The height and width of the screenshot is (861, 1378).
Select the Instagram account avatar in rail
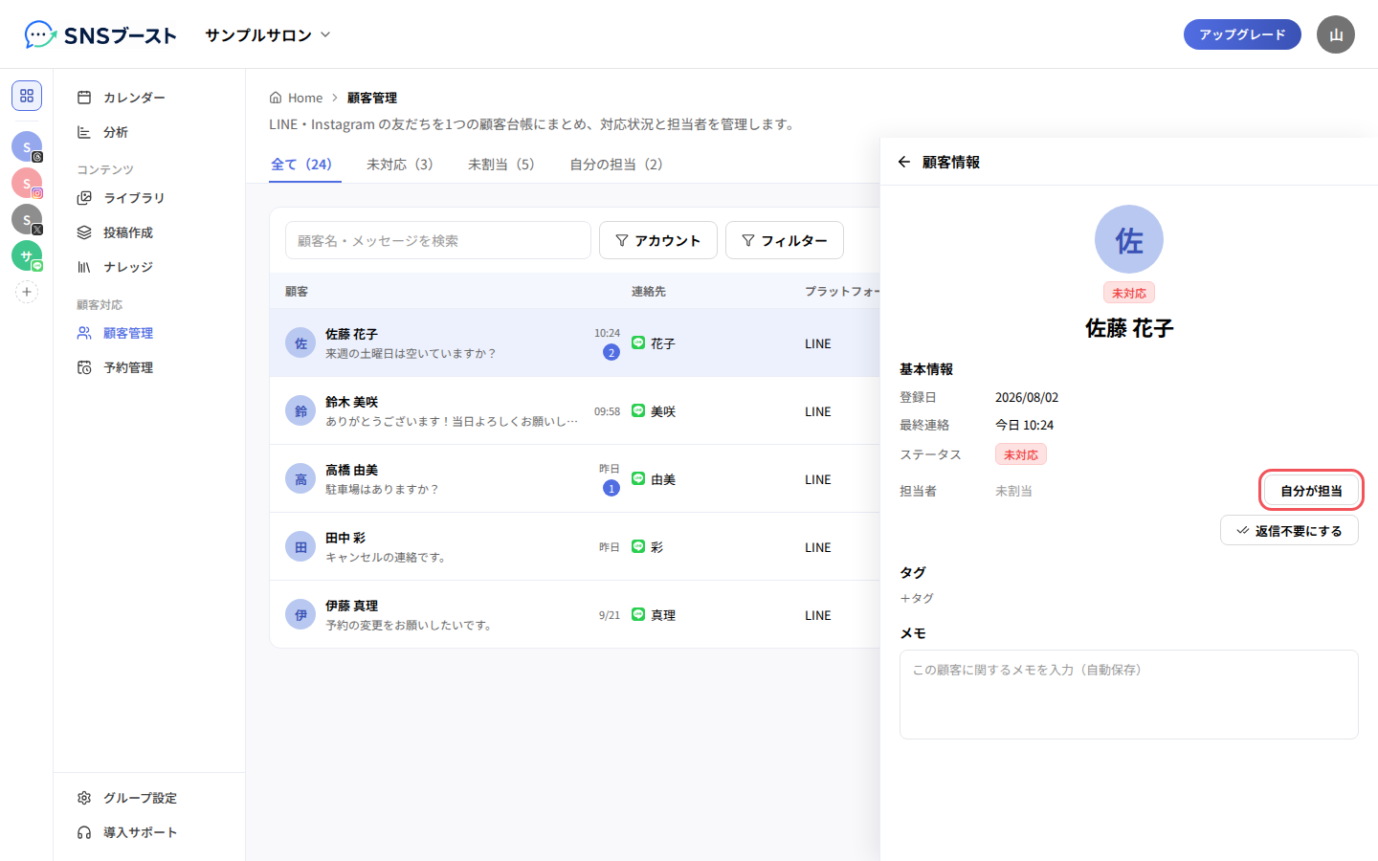click(27, 183)
